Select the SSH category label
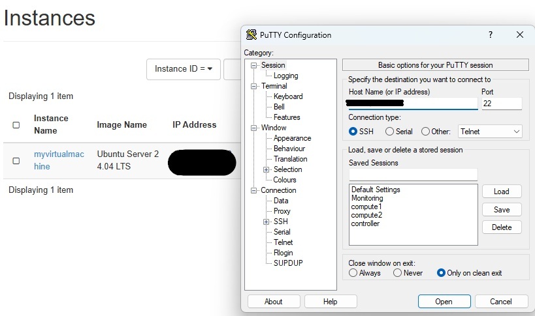Viewport: 535px width, 316px height. point(281,222)
